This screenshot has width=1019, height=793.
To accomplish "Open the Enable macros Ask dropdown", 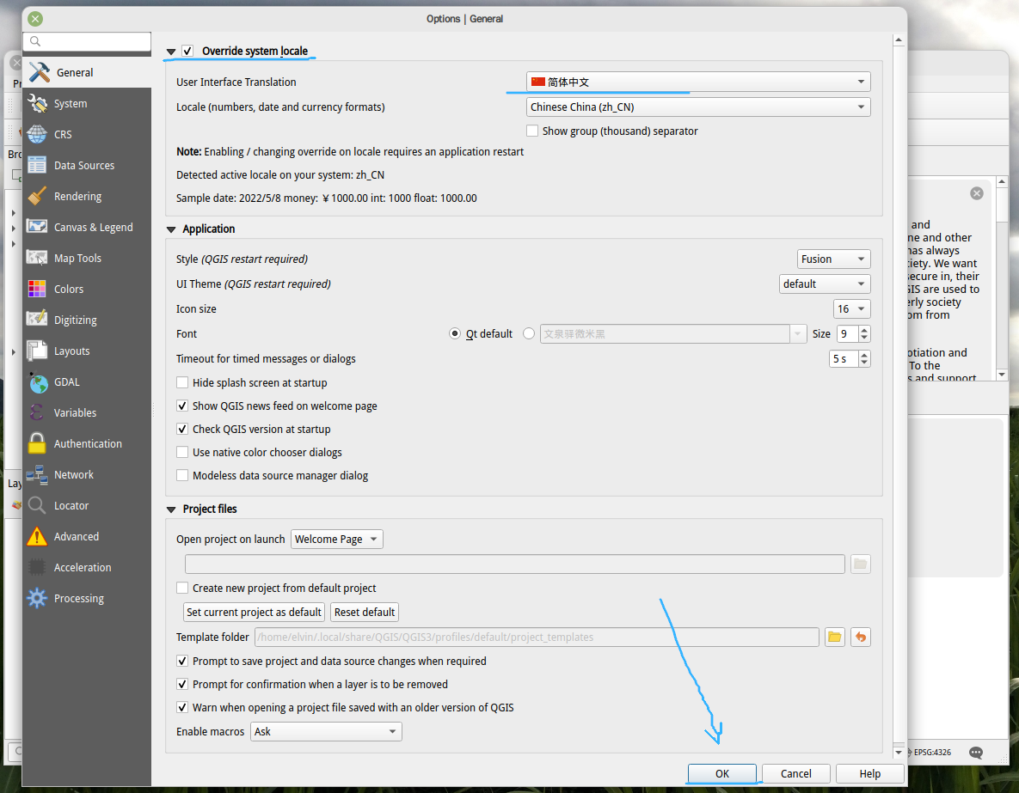I will tap(326, 731).
